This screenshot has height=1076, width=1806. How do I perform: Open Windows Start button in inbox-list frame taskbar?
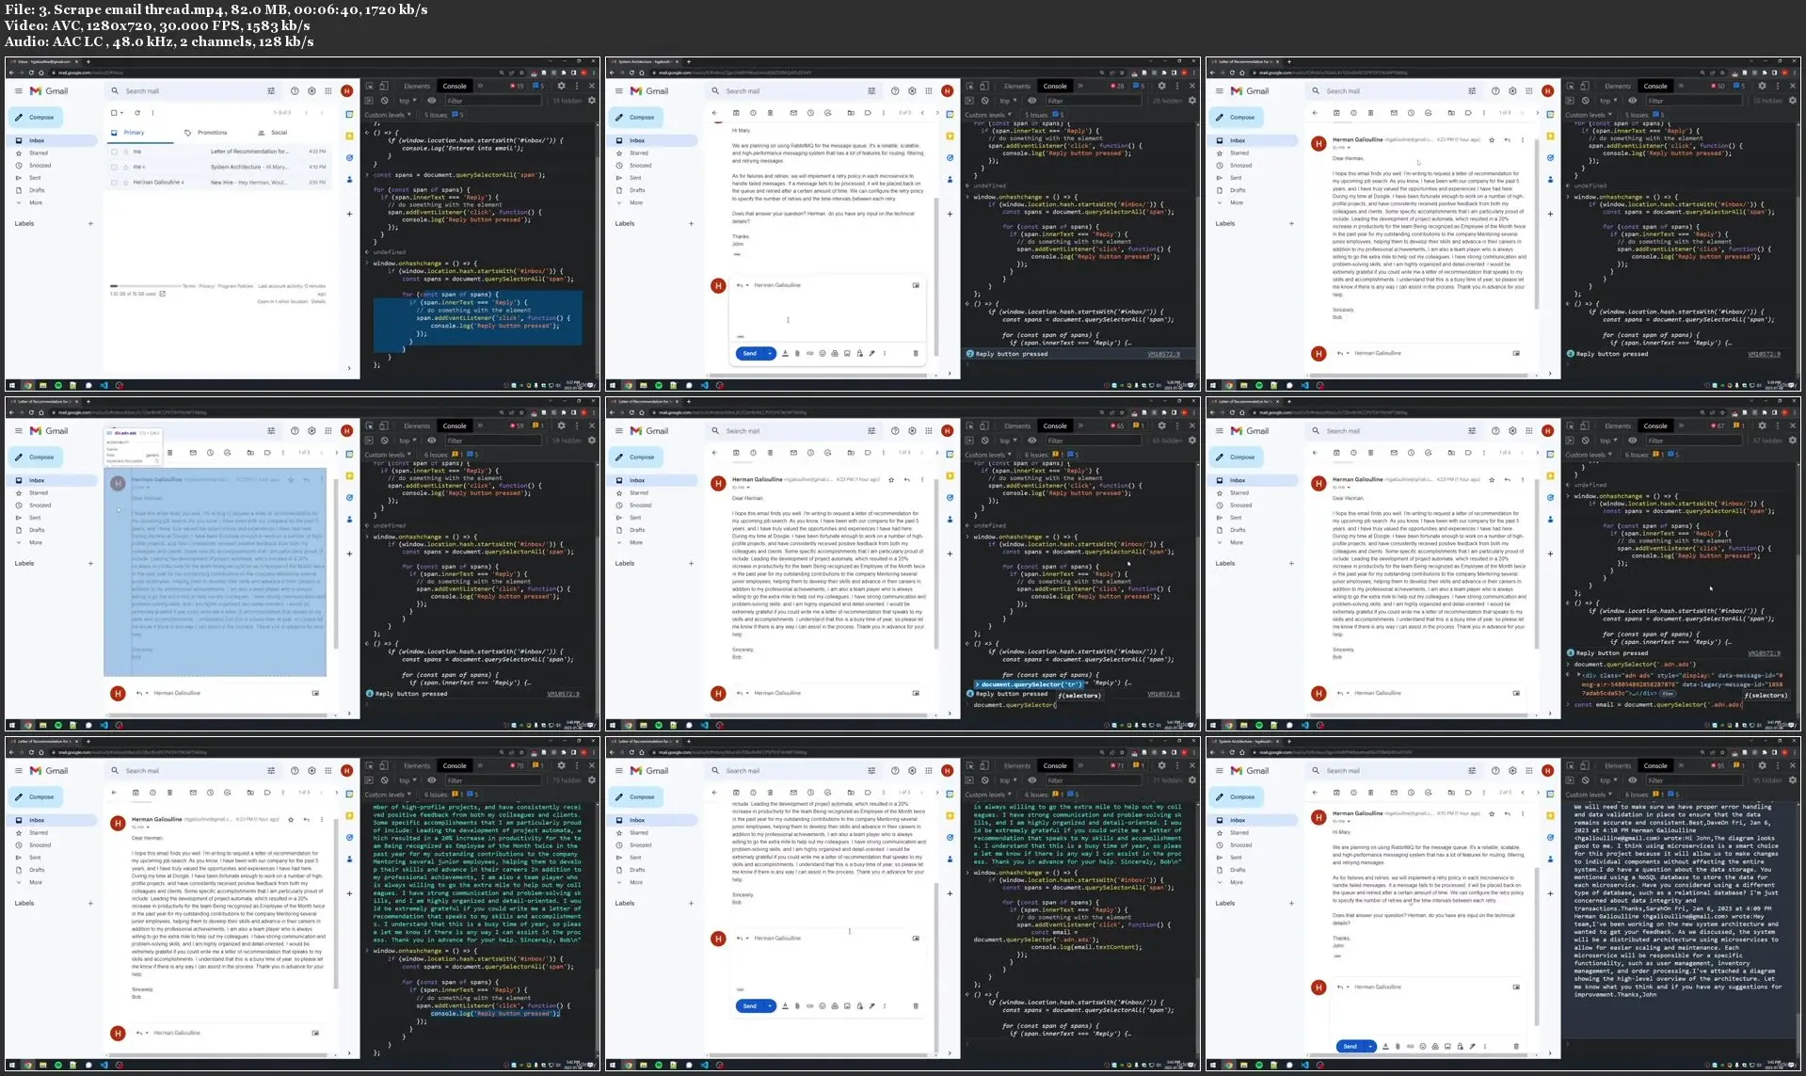[12, 385]
